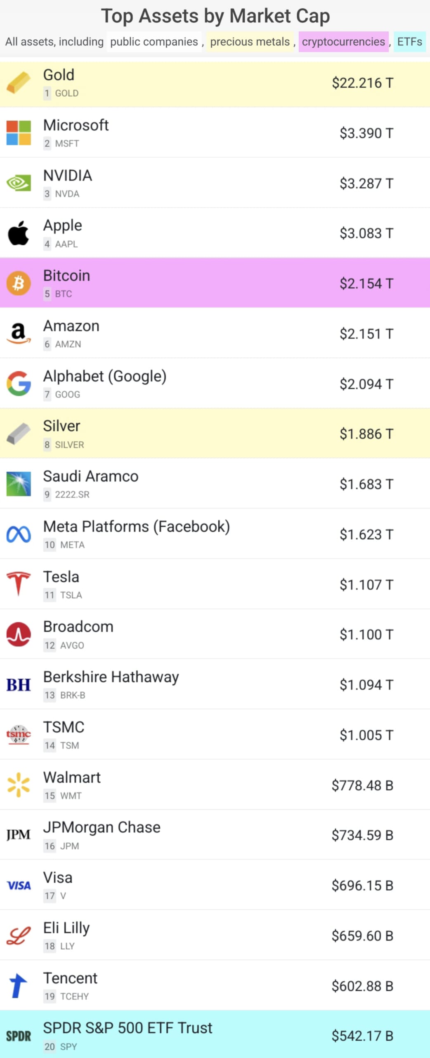Filter by cryptocurrencies tag
The image size is (430, 1058).
(x=343, y=42)
